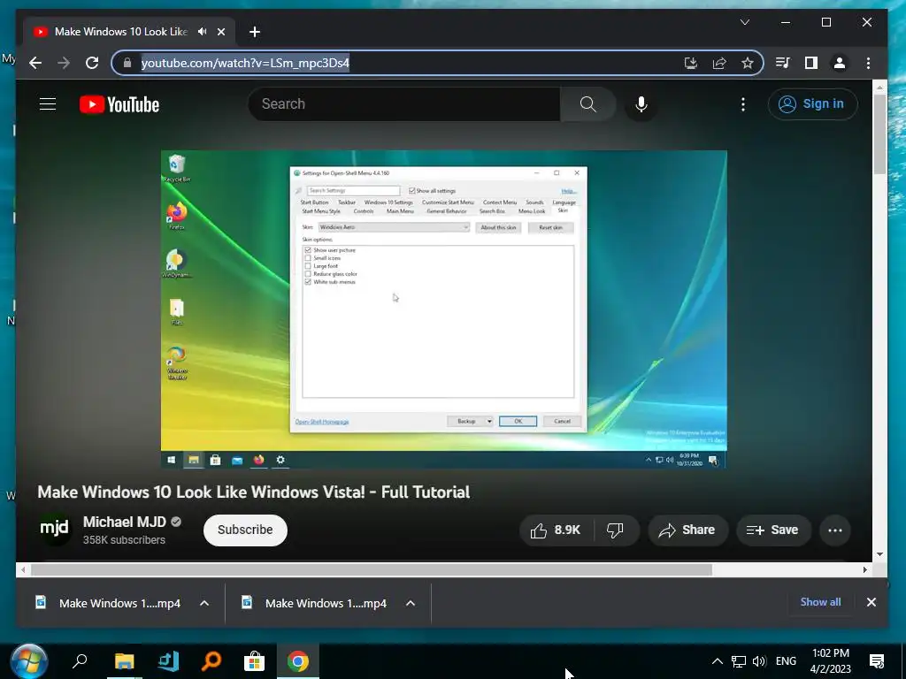
Task: Dislike this video
Action: tap(616, 530)
